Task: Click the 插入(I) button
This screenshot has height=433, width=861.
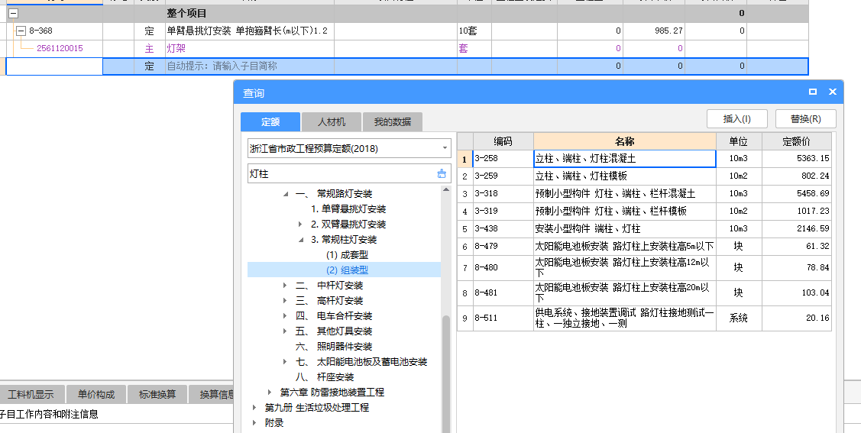Action: (x=737, y=118)
